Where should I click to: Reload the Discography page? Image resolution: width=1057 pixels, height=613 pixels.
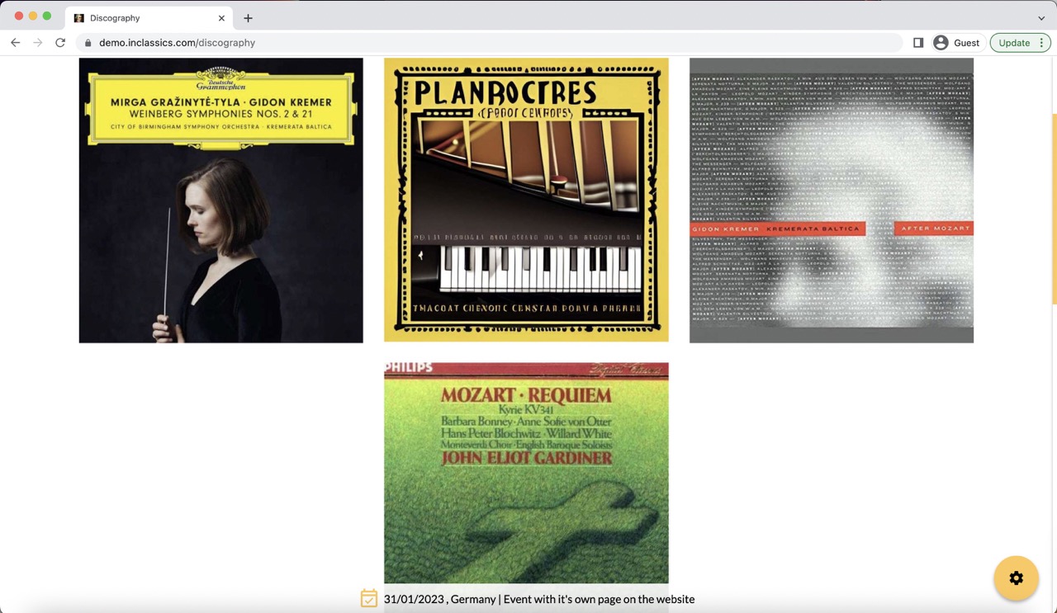(x=60, y=43)
